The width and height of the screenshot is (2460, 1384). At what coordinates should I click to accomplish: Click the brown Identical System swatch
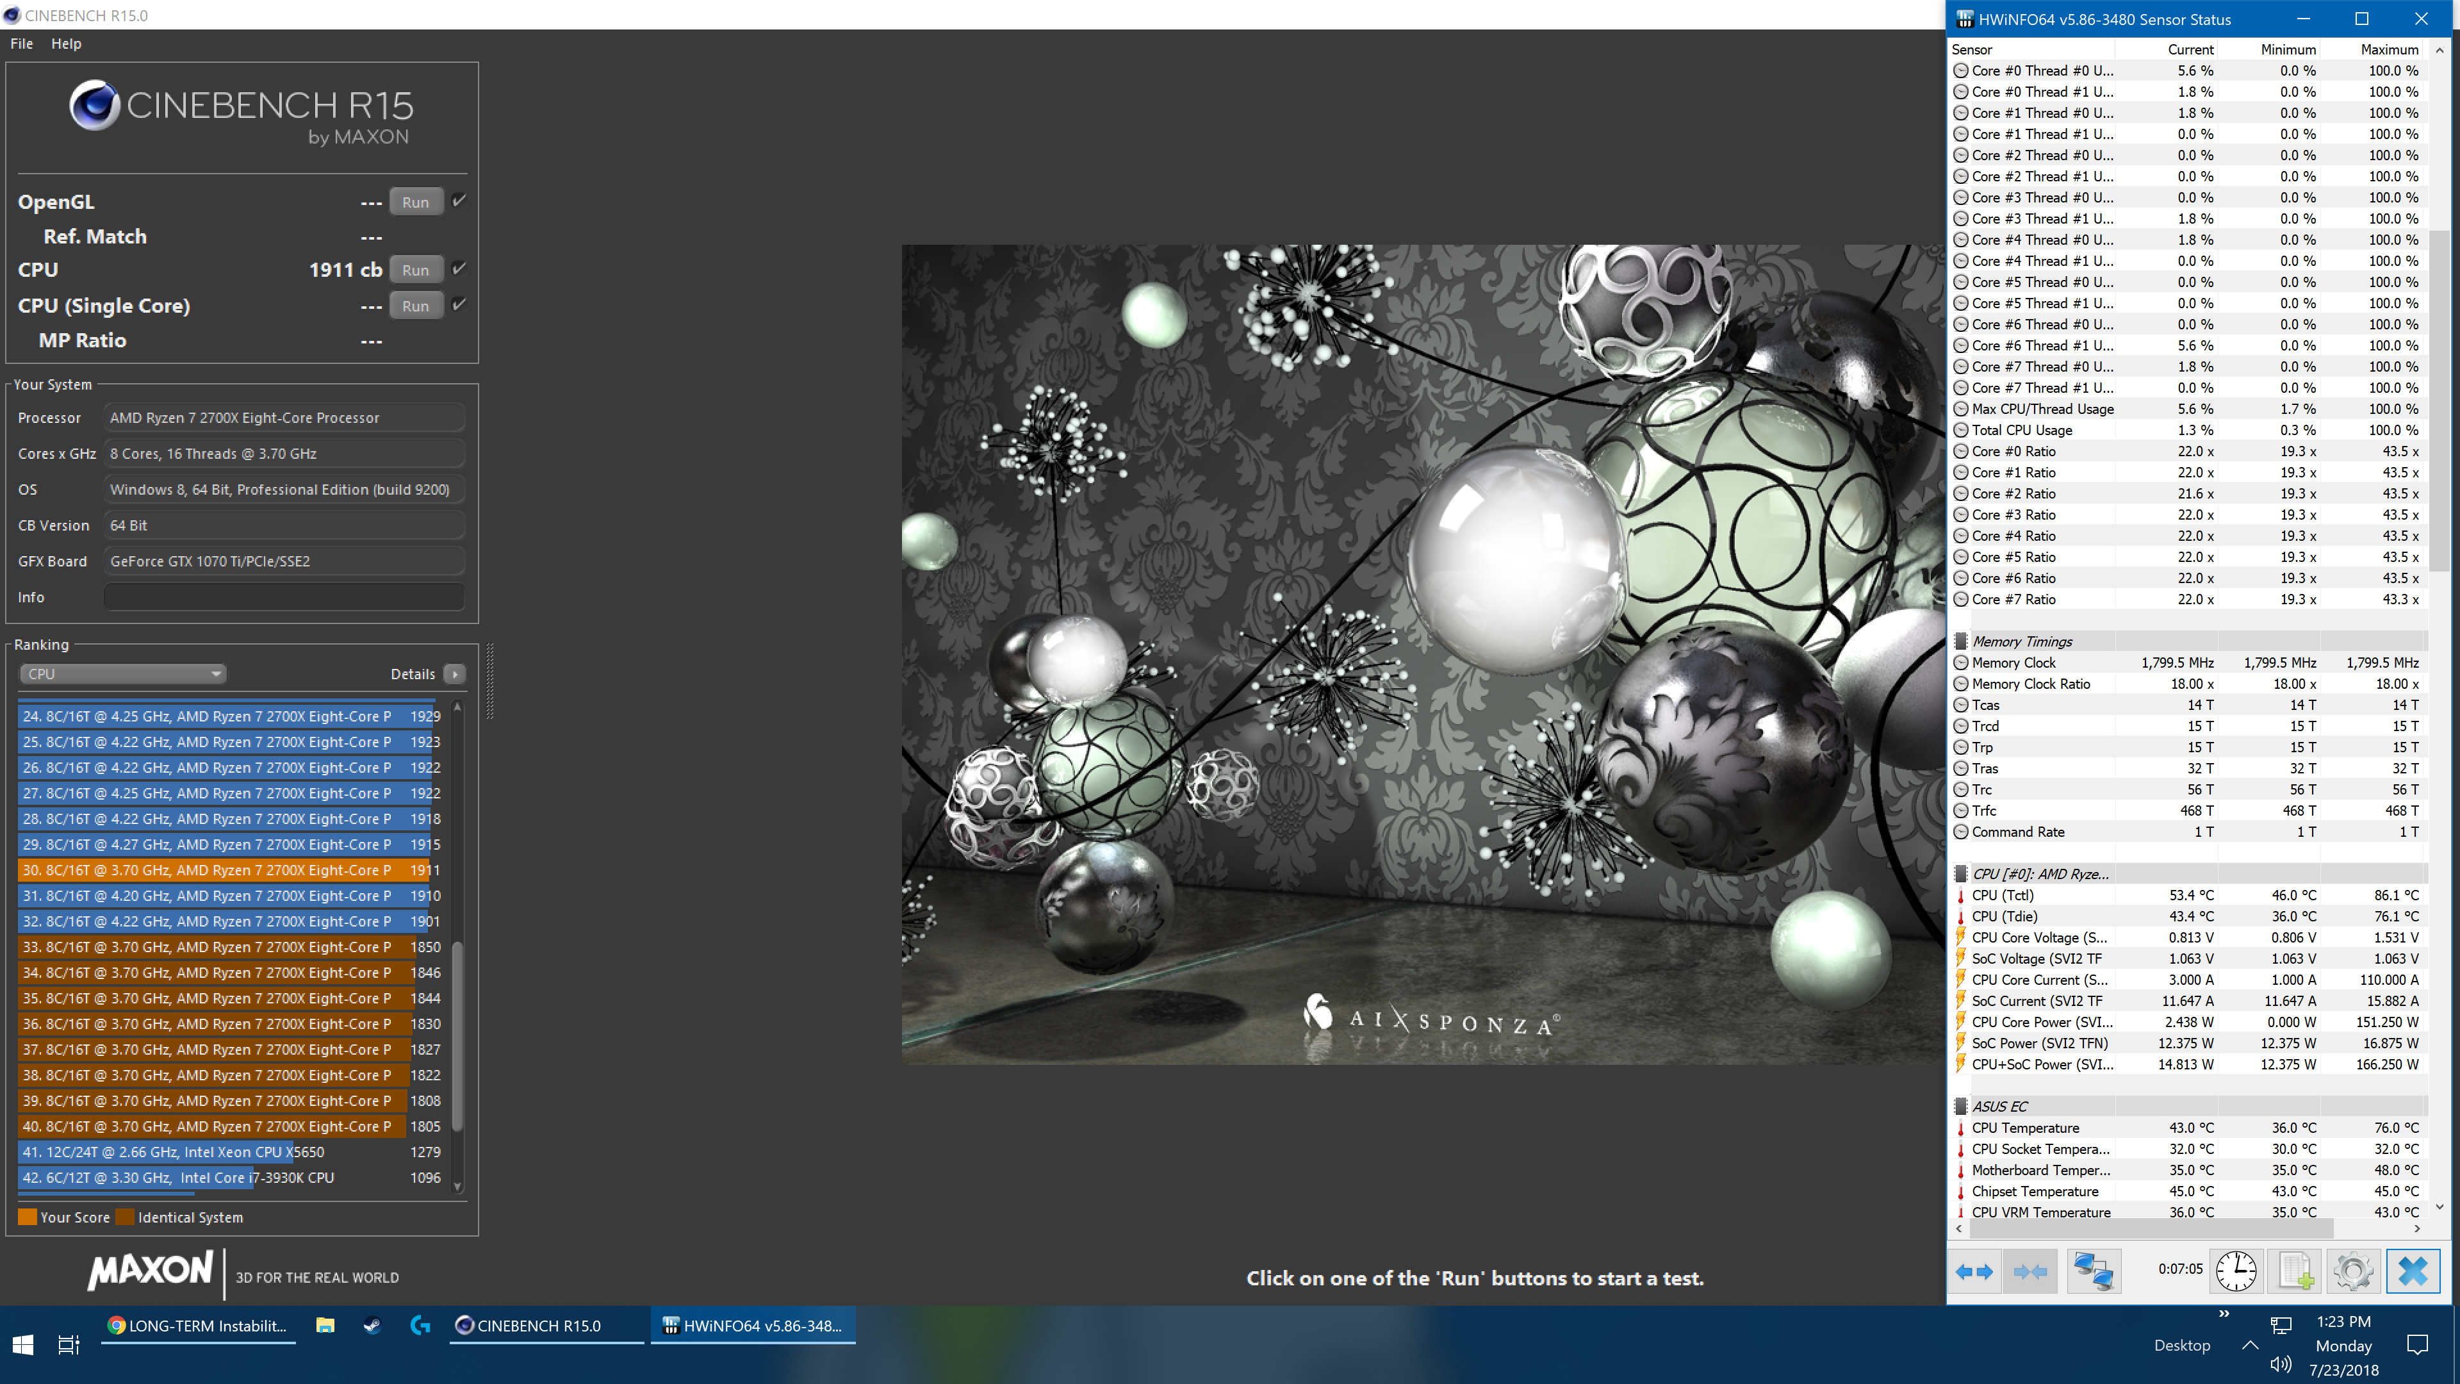point(125,1217)
